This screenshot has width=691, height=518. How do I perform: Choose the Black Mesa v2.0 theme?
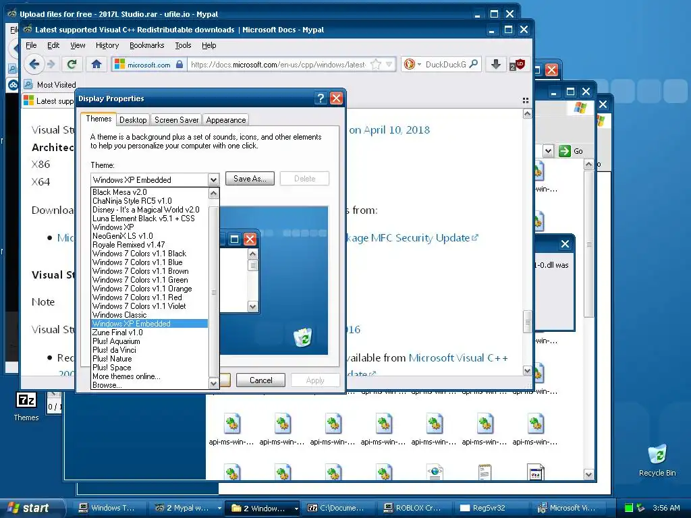(149, 192)
